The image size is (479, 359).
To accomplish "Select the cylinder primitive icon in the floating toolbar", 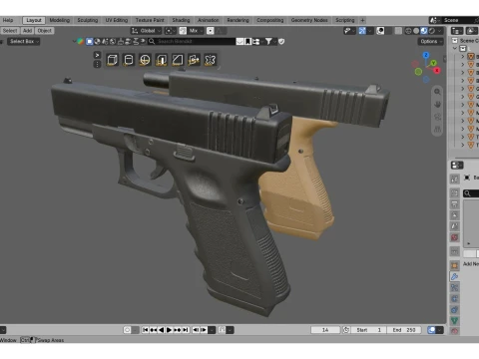I will (x=129, y=60).
